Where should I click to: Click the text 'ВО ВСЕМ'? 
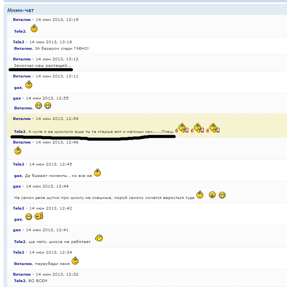[38, 281]
